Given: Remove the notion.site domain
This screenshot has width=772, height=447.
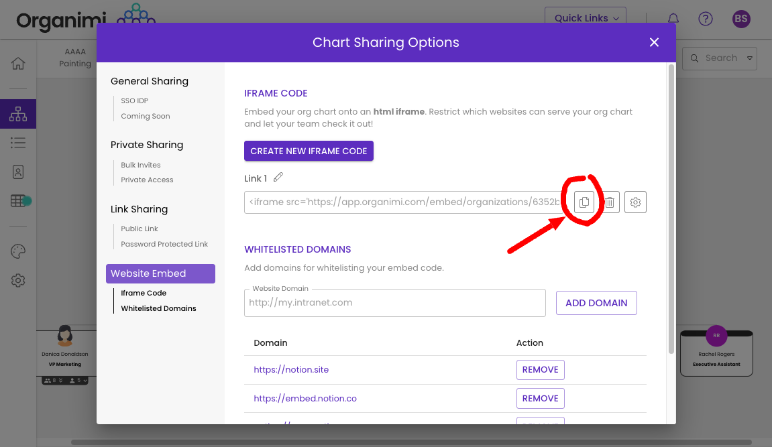Looking at the screenshot, I should 540,370.
